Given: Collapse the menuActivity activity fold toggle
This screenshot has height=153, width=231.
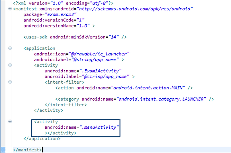Looking at the screenshot, I should pos(10,121).
